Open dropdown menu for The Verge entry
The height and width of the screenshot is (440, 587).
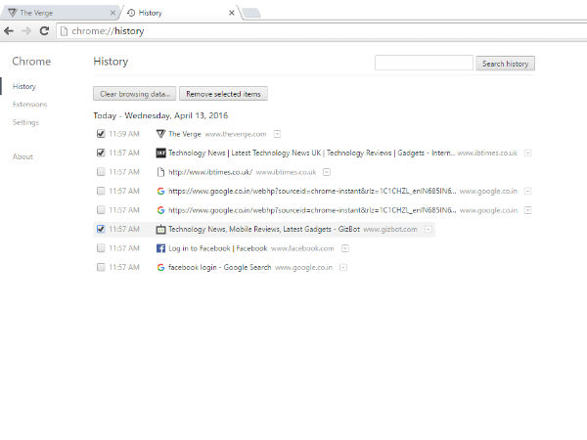tap(278, 134)
